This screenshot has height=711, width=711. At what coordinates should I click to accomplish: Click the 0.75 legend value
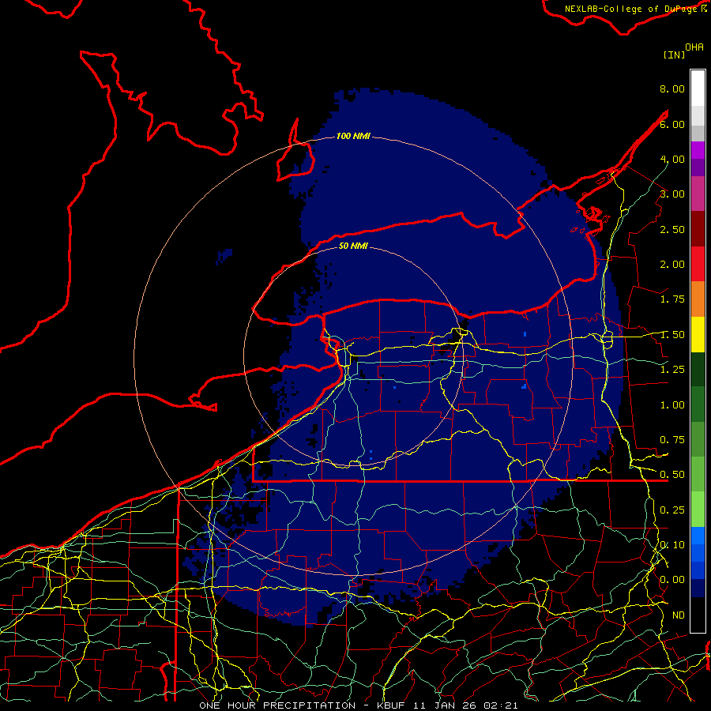[x=672, y=440]
